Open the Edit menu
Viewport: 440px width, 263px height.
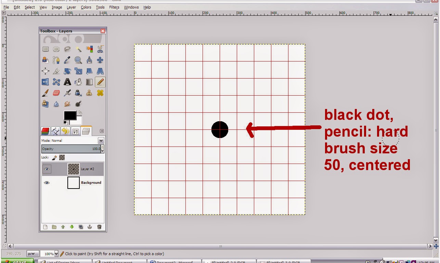[17, 7]
